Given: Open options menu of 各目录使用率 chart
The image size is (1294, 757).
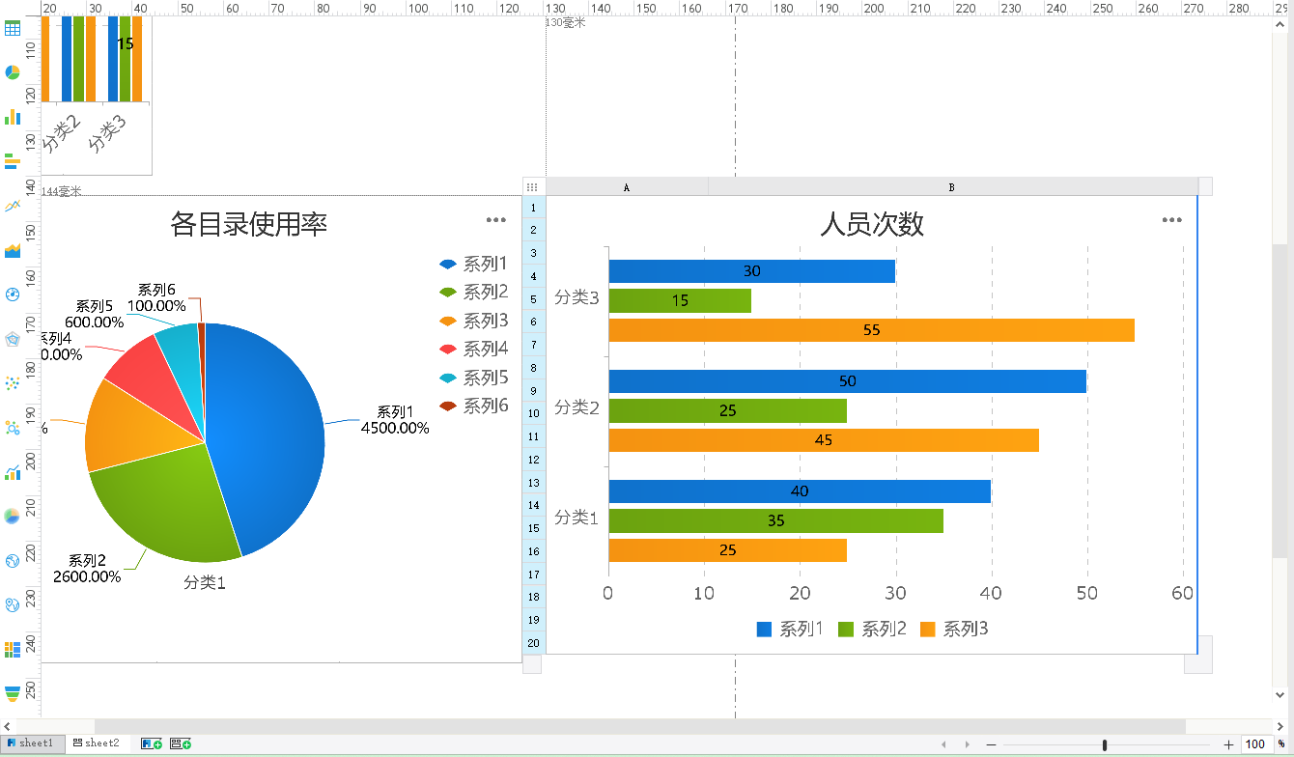Looking at the screenshot, I should (496, 220).
